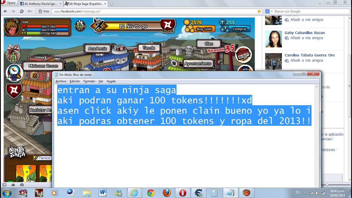
Task: Open Internet Explorer from the taskbar
Action: pos(134,193)
